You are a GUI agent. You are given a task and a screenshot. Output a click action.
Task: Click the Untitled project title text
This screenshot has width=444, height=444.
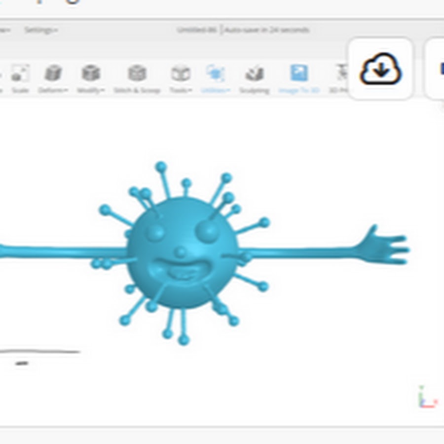coord(197,30)
